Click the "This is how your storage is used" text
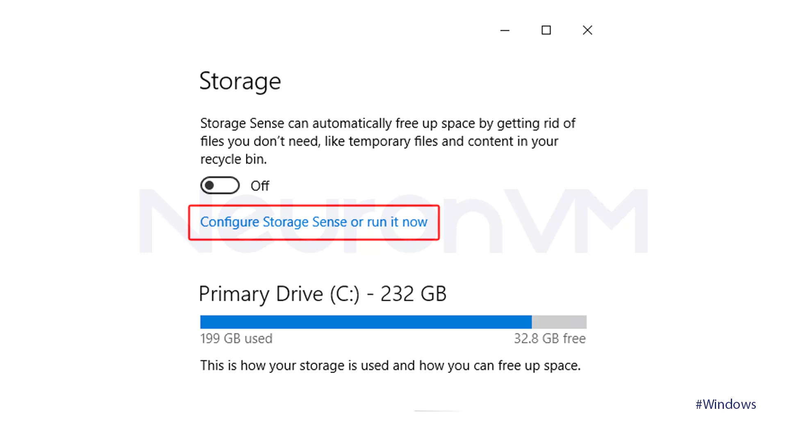The image size is (787, 442). 390,365
